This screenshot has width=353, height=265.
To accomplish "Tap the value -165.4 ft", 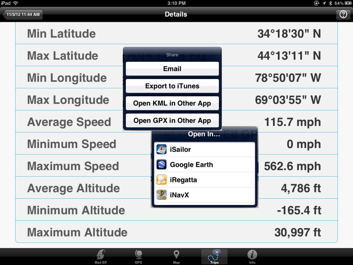I will (x=299, y=210).
